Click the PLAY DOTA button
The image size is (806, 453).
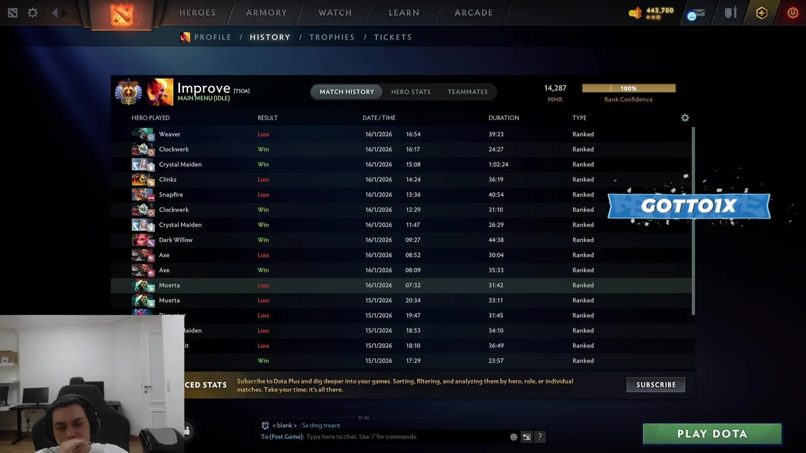click(712, 433)
